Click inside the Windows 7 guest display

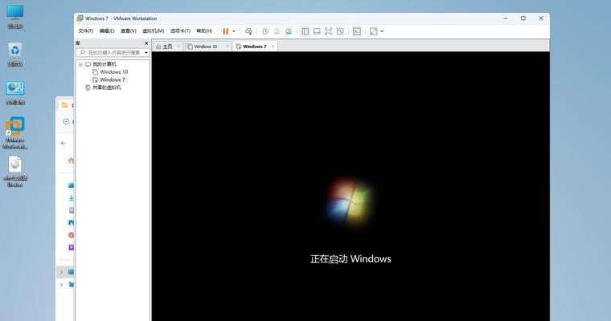(x=351, y=186)
